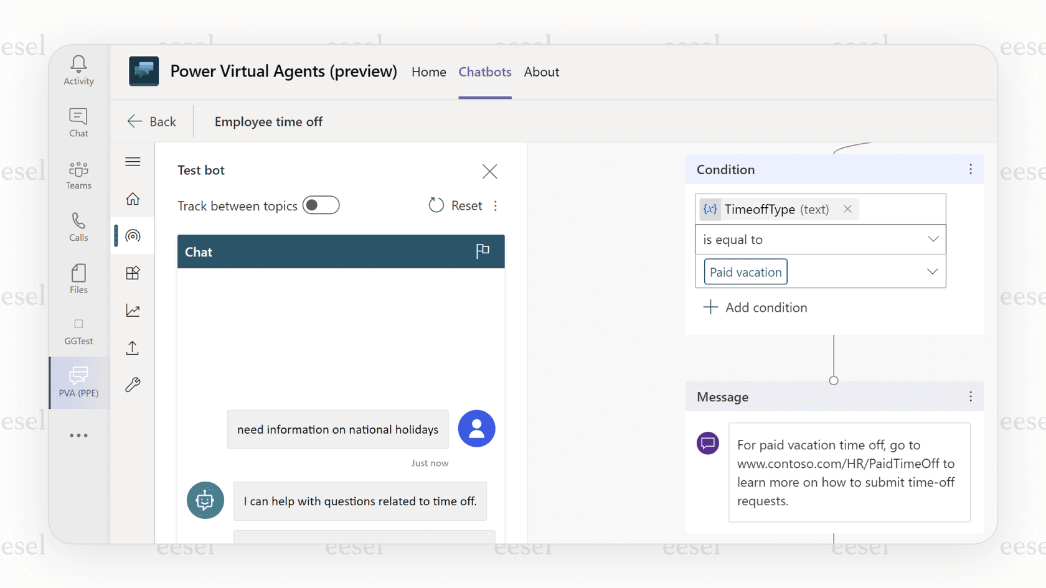The image size is (1046, 588).
Task: Remove the TimeoffType variable chip
Action: (x=847, y=209)
